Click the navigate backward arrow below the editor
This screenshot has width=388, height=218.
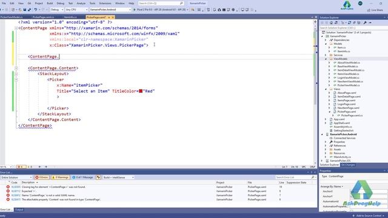click(40, 167)
